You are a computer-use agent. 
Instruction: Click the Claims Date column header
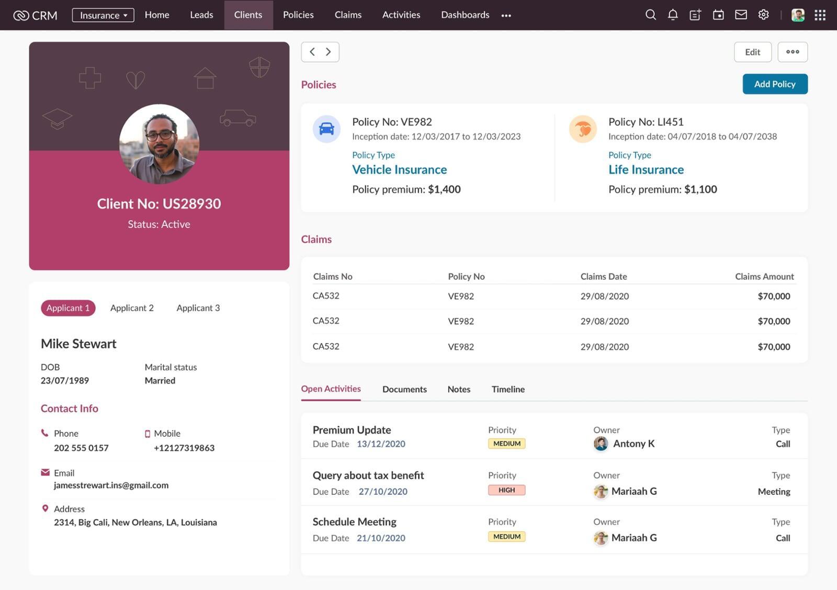click(604, 276)
